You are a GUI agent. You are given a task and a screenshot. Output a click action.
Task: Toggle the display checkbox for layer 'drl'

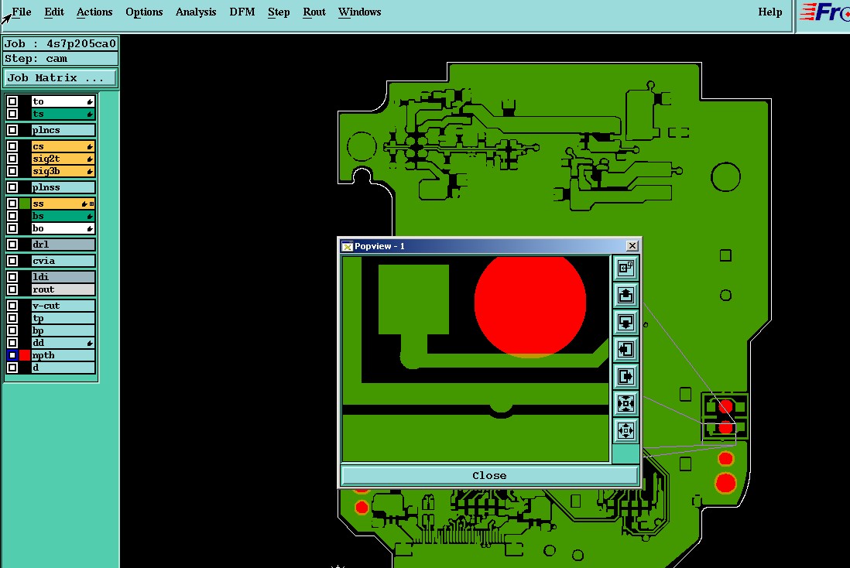click(12, 245)
